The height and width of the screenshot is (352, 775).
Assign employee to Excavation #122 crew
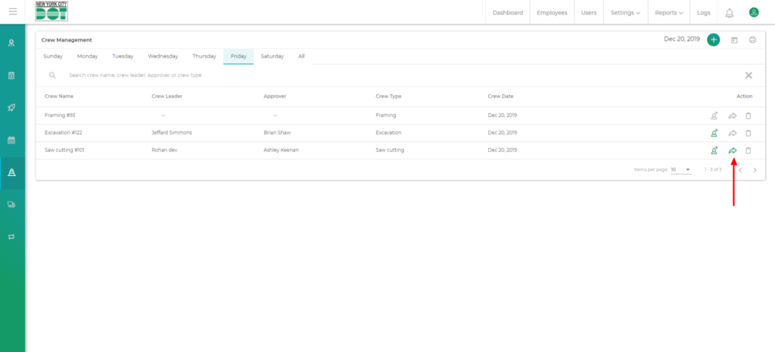tap(714, 133)
